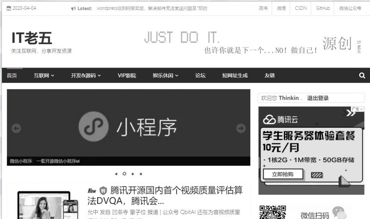Advance slider with right arrow icon
Viewport: 370px width, 219px height.
241,128
